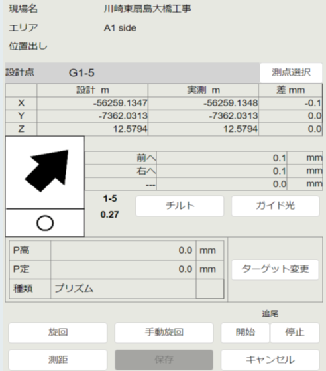326x371 pixels.
Task: Turn on ガイド光 guide light
Action: coord(275,206)
